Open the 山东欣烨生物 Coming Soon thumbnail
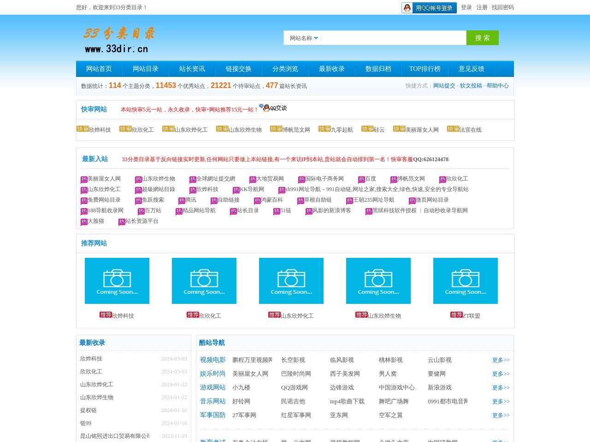The image size is (590, 442). [x=378, y=281]
